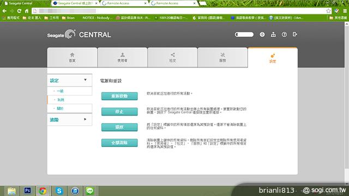Click the logout icon in header
The image size is (349, 196).
[x=295, y=34]
